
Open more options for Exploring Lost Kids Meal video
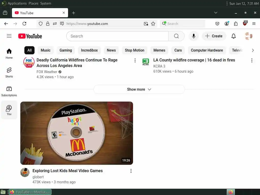[x=131, y=171]
